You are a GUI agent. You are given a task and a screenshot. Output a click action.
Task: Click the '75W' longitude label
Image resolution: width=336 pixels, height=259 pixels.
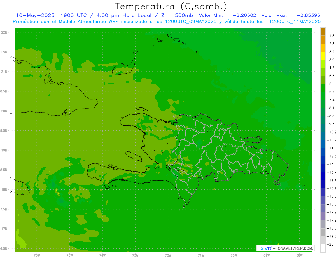pyautogui.click(x=70, y=255)
